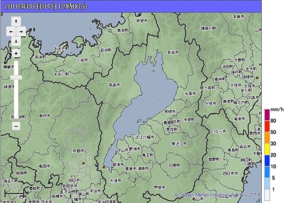Click the brown marker near 京都市
Screen dimensions: 284x203
pyautogui.click(x=83, y=163)
